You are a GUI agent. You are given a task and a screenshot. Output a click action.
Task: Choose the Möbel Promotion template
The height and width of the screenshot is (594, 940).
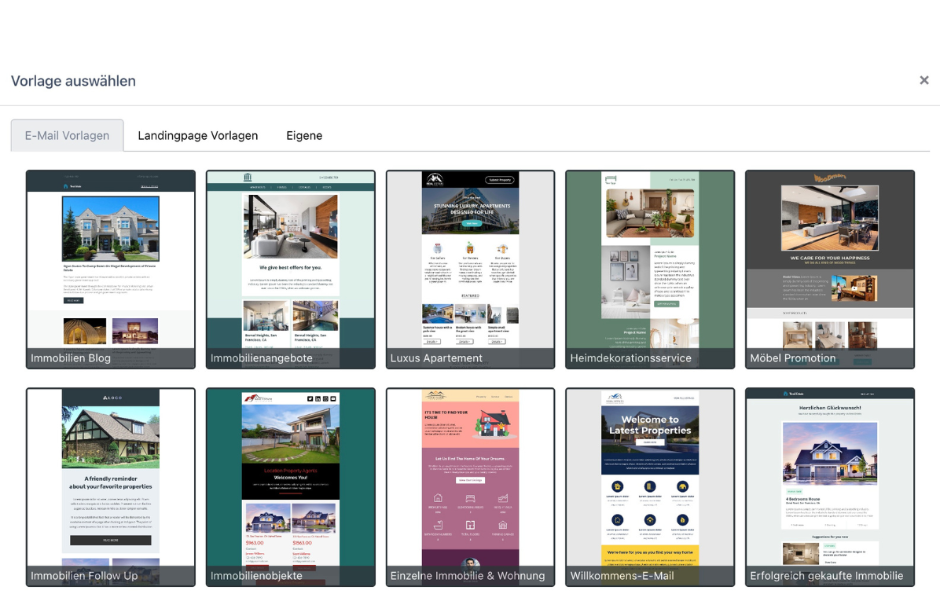pyautogui.click(x=830, y=259)
